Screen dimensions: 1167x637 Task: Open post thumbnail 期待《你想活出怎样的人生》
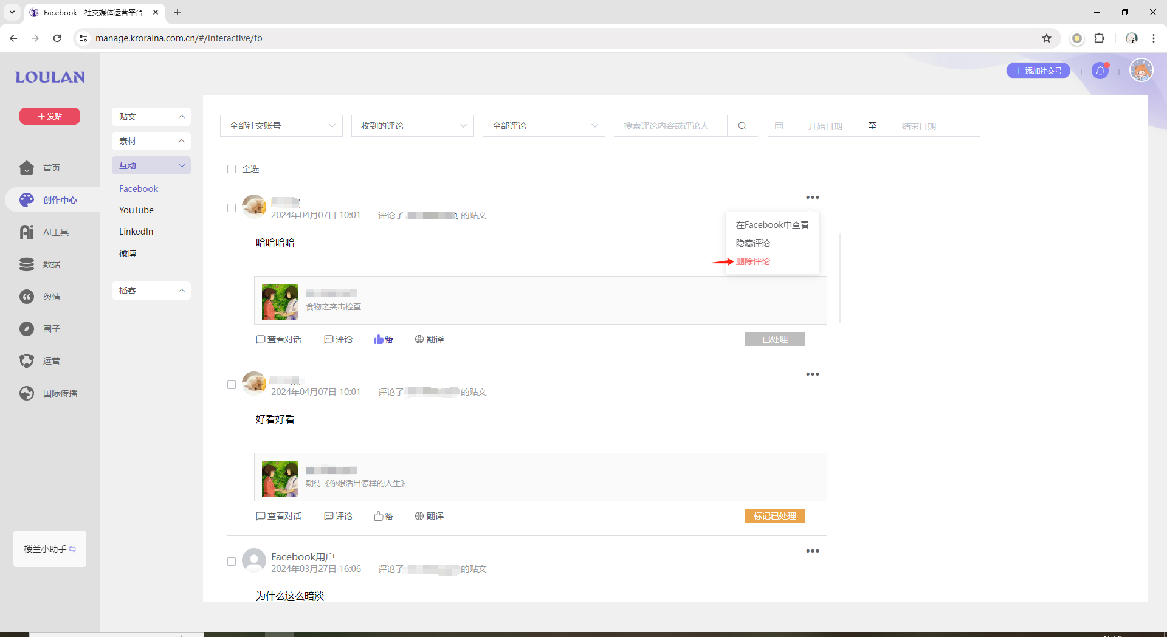[280, 479]
